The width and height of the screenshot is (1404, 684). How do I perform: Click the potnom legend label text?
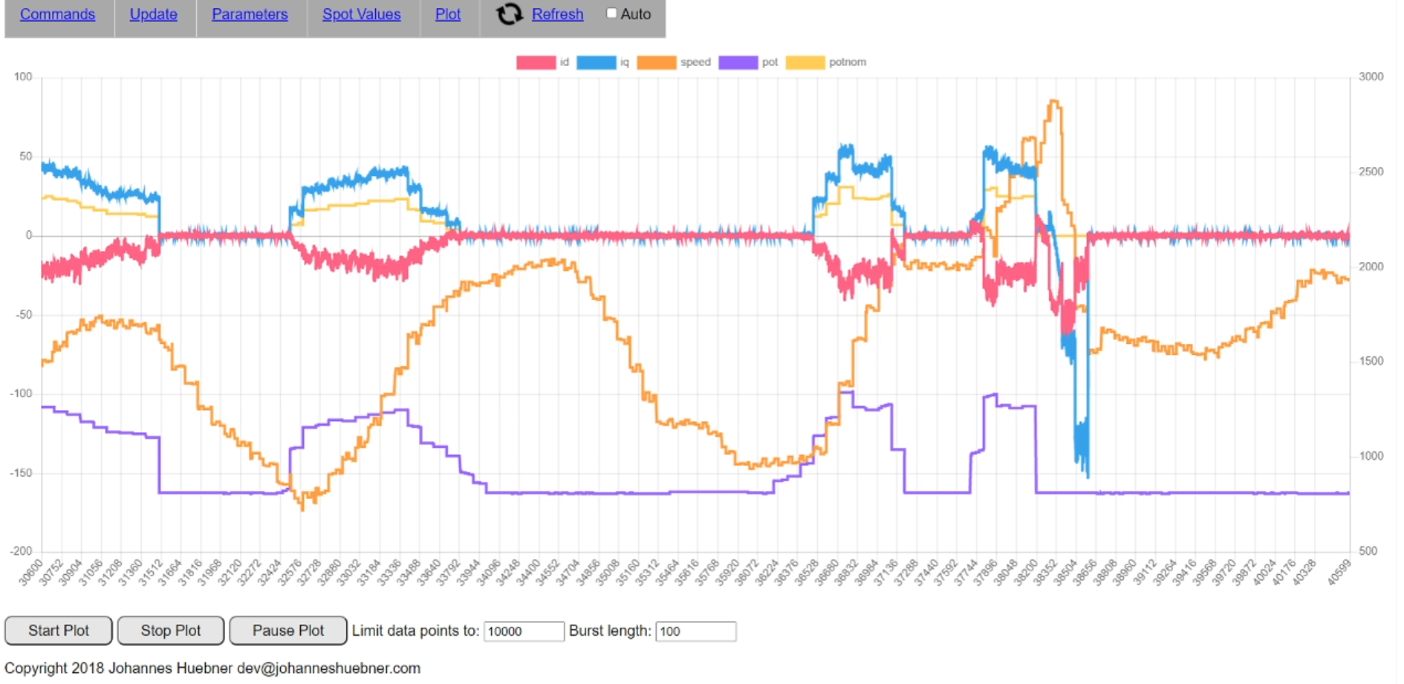coord(848,62)
